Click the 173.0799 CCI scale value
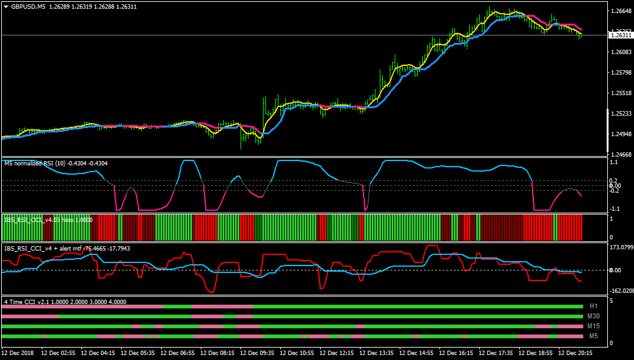634x360 pixels. 622,247
